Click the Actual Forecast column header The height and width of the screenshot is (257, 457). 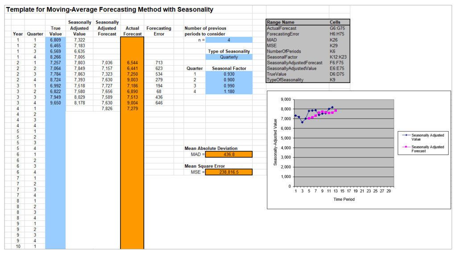(132, 31)
